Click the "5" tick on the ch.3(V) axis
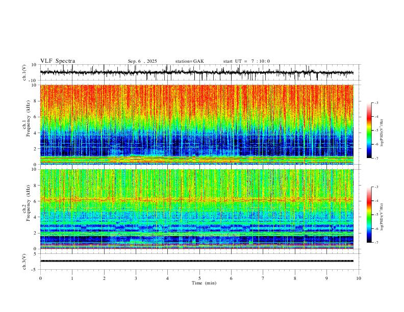404x312 pixels. pos(36,253)
